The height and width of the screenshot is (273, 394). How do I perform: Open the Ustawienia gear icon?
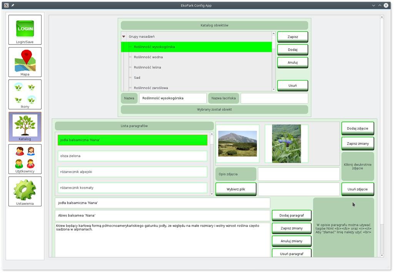[25, 191]
